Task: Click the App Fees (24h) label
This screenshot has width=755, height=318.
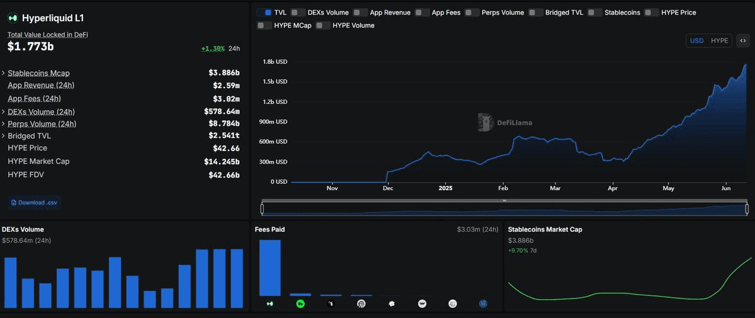Action: point(34,98)
